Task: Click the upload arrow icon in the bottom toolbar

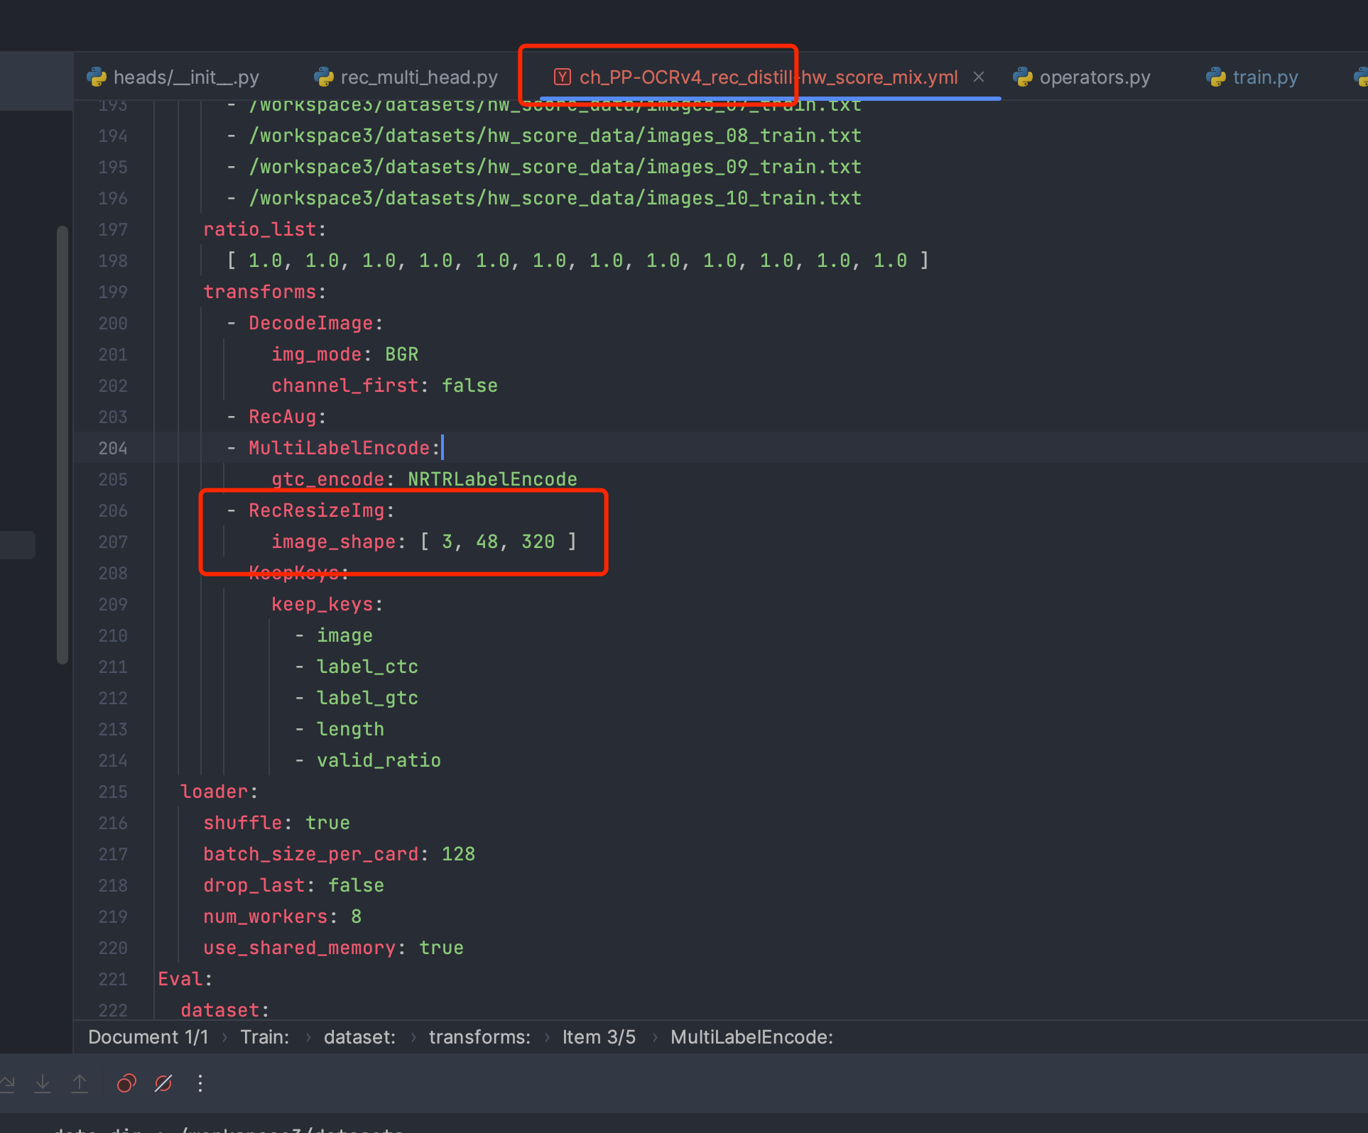Action: pyautogui.click(x=80, y=1083)
